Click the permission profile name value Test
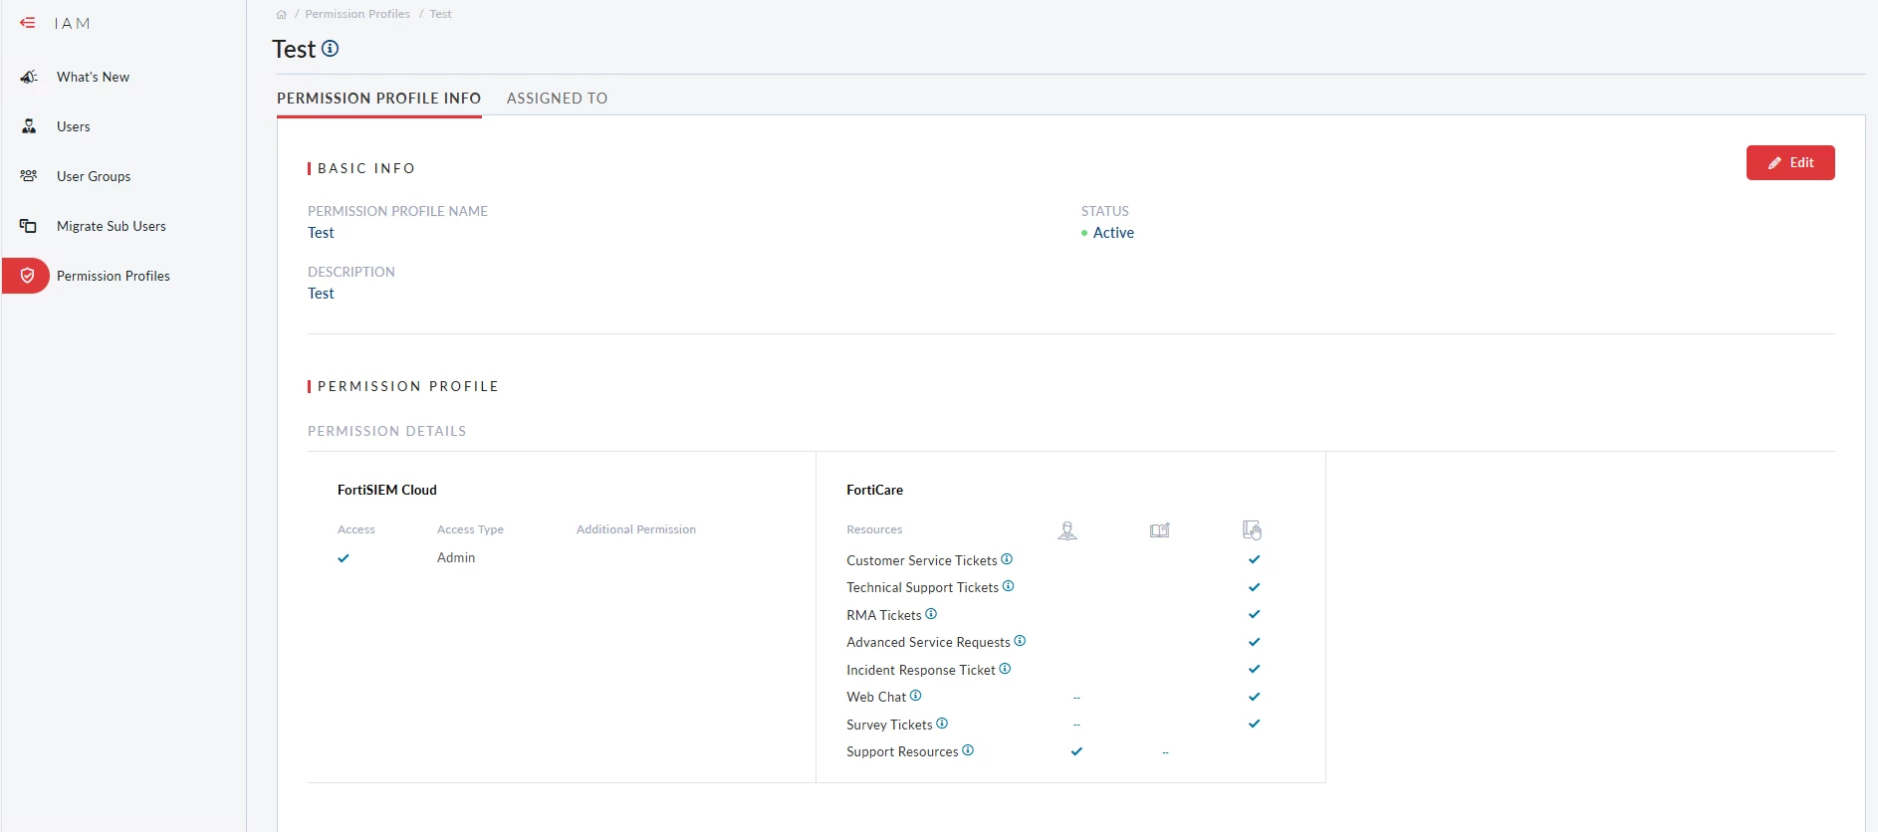The image size is (1878, 832). pyautogui.click(x=321, y=232)
